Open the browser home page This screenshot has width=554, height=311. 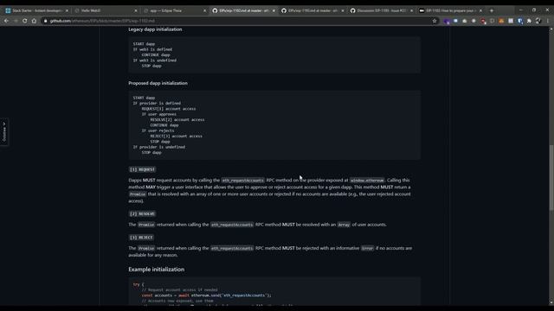(x=34, y=21)
